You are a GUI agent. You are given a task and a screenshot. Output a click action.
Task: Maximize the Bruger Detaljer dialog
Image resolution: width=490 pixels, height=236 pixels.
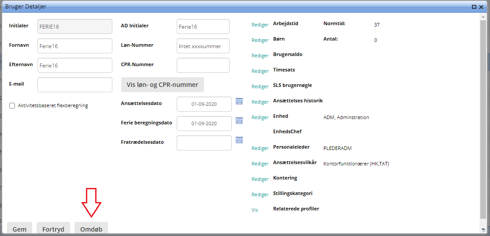pyautogui.click(x=474, y=7)
